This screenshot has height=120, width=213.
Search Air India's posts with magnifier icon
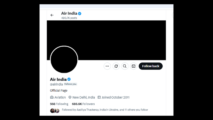tap(125, 66)
